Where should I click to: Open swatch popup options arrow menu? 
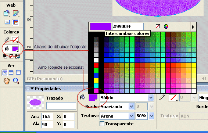[x=193, y=27]
